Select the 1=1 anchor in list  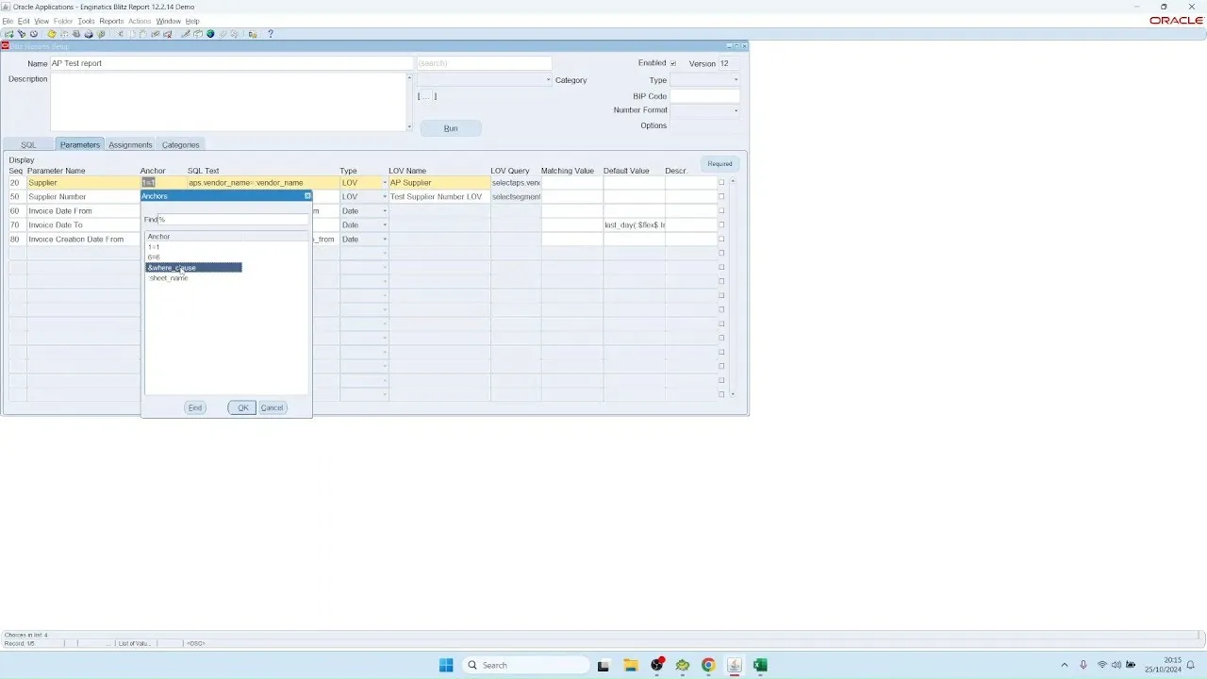pos(154,247)
